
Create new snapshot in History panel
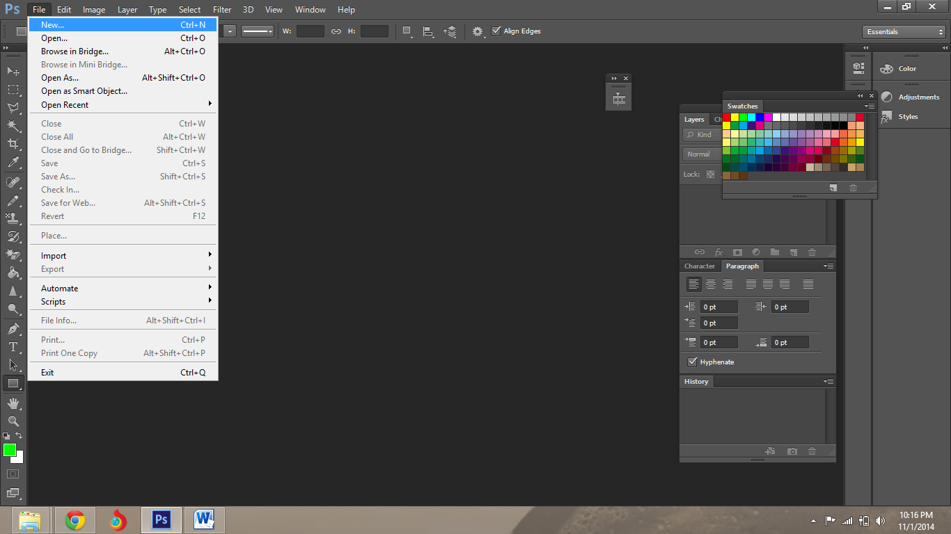[x=792, y=451]
